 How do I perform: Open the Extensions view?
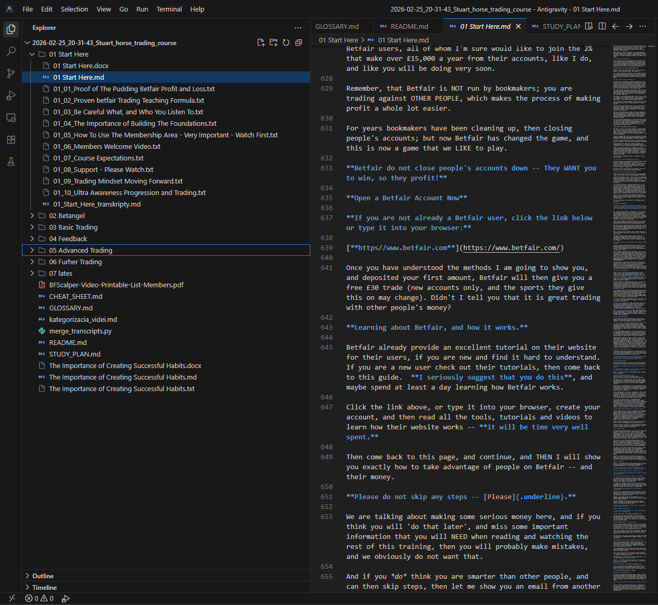(x=10, y=139)
